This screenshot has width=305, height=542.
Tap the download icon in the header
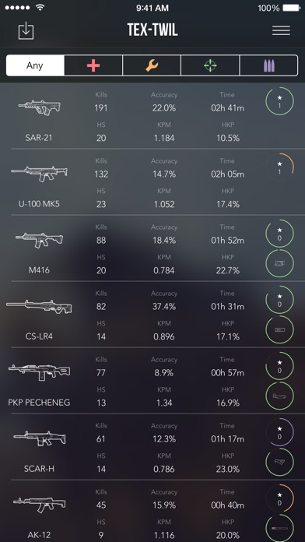(26, 31)
